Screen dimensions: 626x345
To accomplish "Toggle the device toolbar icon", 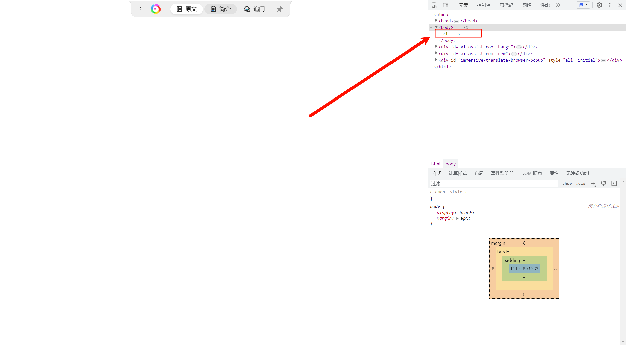I will click(x=445, y=5).
